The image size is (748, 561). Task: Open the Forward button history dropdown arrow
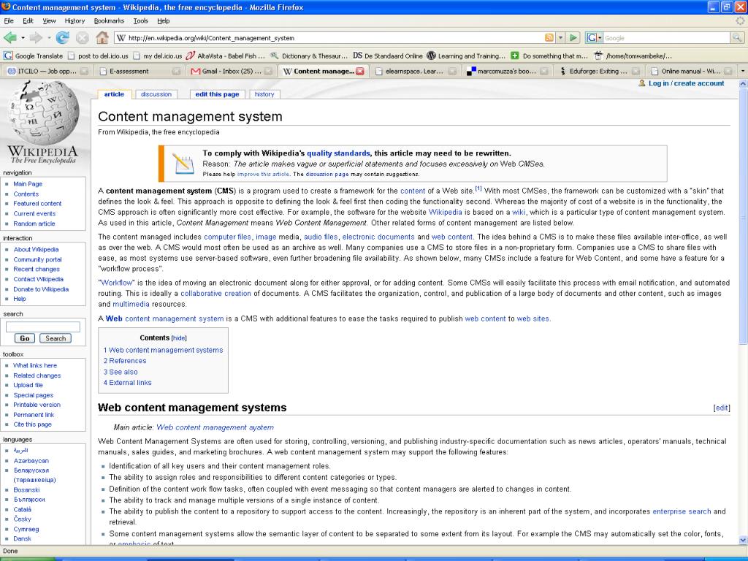pos(48,38)
